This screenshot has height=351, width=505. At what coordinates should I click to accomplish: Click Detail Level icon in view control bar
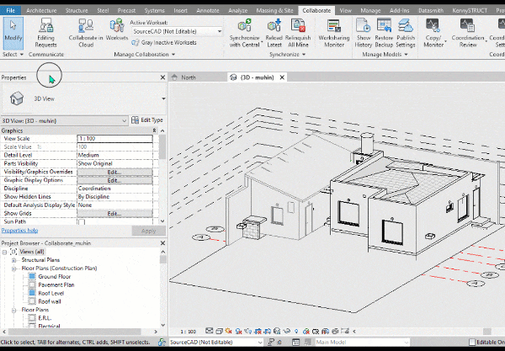(209, 331)
